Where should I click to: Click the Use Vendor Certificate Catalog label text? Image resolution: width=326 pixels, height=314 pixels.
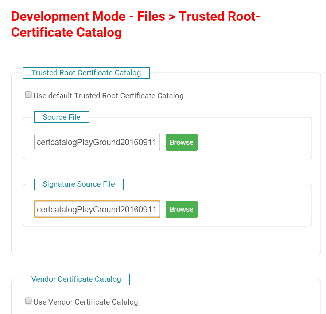click(86, 302)
